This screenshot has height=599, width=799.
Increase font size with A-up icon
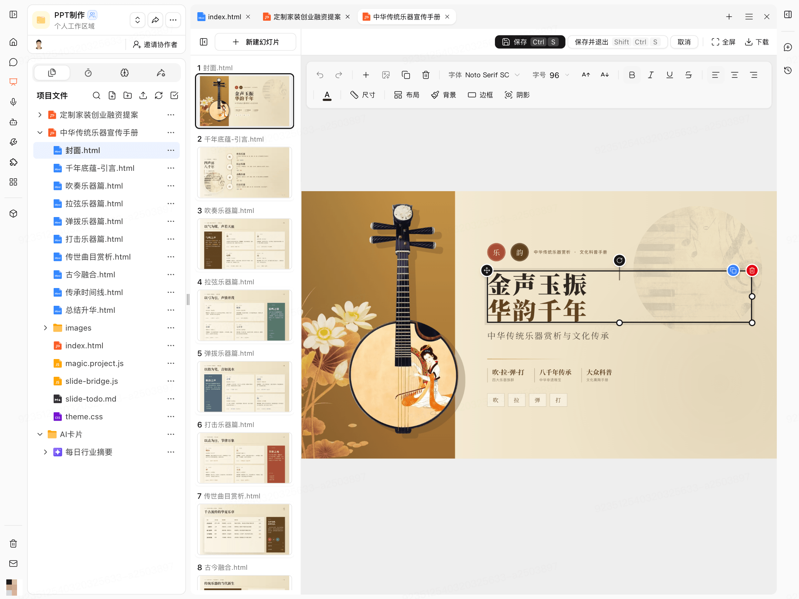586,75
